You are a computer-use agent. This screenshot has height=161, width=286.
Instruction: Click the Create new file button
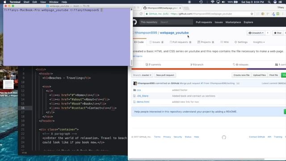coord(241,75)
